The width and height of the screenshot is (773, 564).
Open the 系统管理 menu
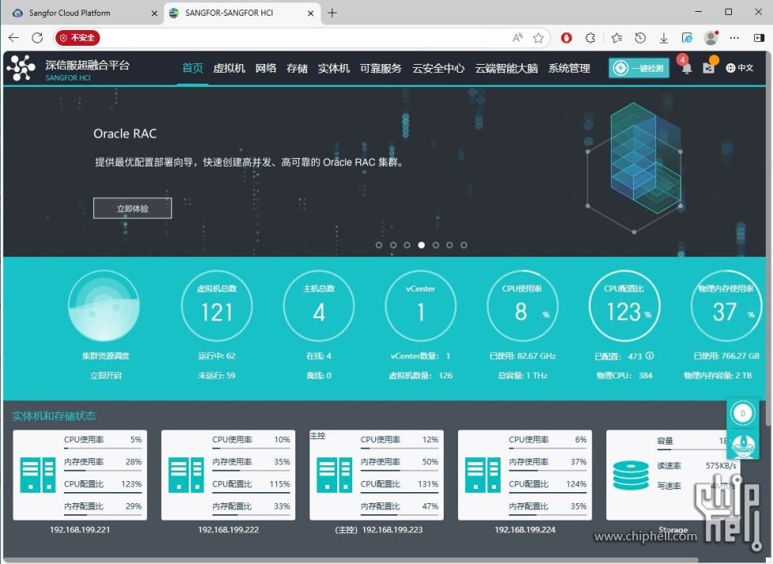tap(569, 68)
